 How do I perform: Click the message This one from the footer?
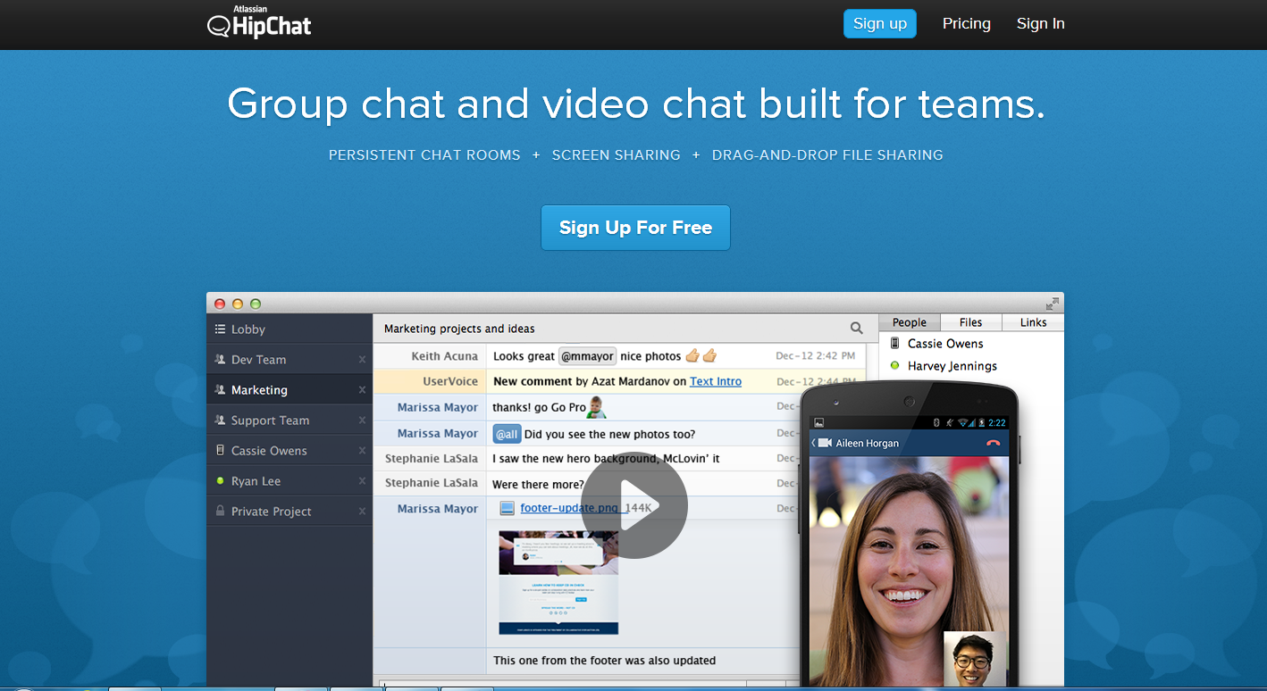click(x=604, y=661)
